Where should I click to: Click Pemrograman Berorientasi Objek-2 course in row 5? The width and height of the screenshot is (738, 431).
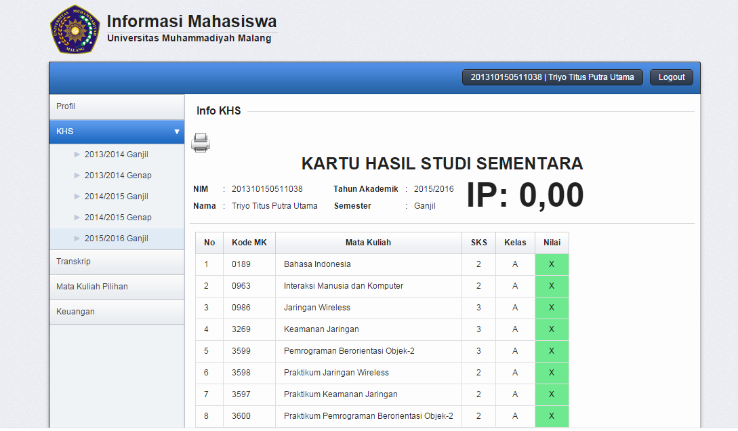click(x=349, y=351)
